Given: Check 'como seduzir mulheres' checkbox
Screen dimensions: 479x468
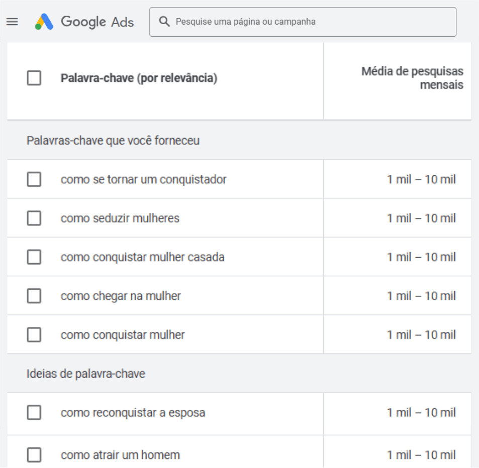Looking at the screenshot, I should (34, 218).
